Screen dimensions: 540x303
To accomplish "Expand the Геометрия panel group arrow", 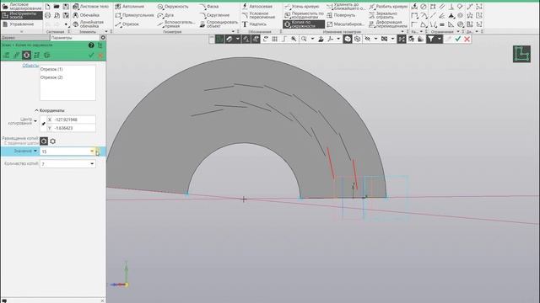I will [233, 32].
